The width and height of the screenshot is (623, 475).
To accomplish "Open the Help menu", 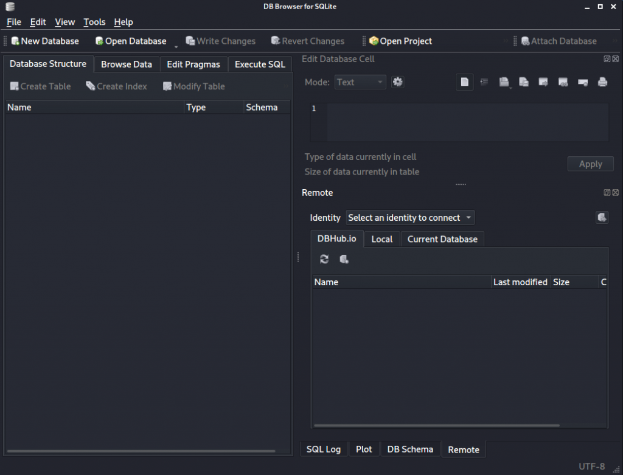I will (124, 22).
